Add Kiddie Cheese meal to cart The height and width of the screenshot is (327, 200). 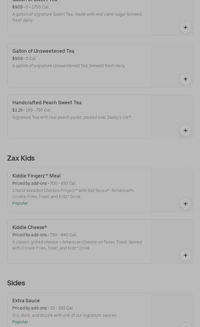[185, 255]
